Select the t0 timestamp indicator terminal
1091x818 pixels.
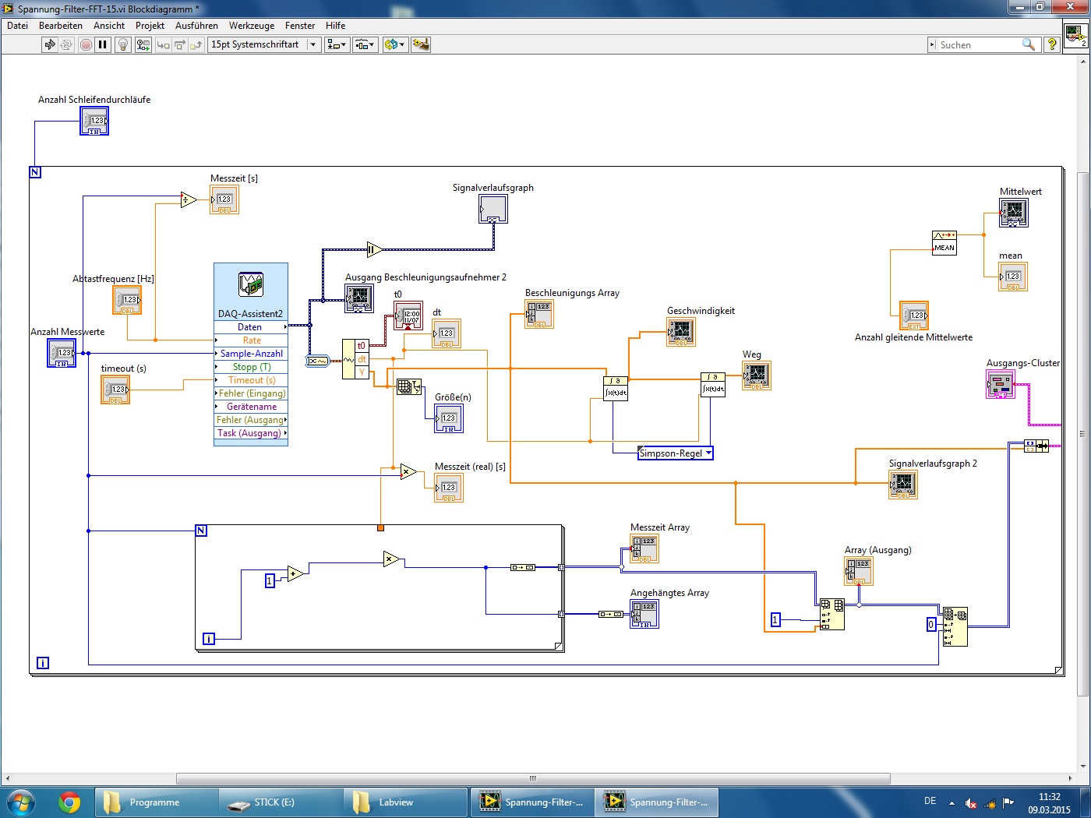pos(408,316)
